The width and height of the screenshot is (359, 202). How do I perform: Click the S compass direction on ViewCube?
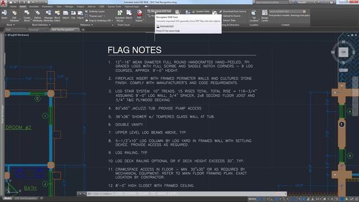(x=343, y=62)
